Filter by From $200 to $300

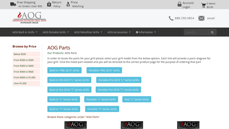pos(26,60)
